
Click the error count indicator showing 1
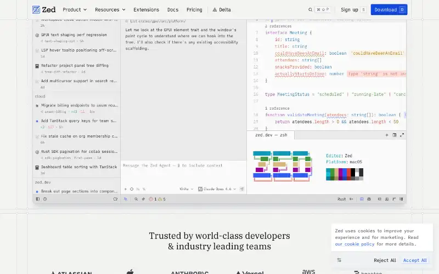pyautogui.click(x=153, y=199)
